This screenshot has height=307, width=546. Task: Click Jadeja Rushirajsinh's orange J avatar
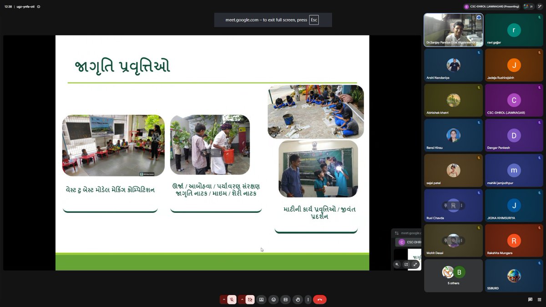coord(514,65)
